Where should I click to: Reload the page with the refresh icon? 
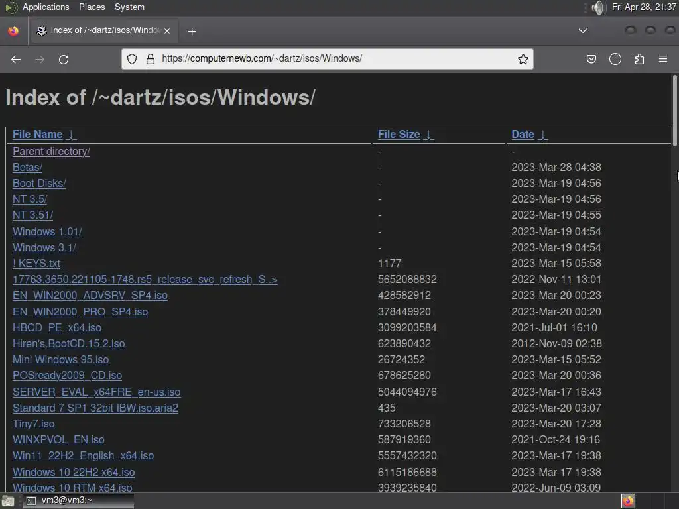[x=64, y=59]
